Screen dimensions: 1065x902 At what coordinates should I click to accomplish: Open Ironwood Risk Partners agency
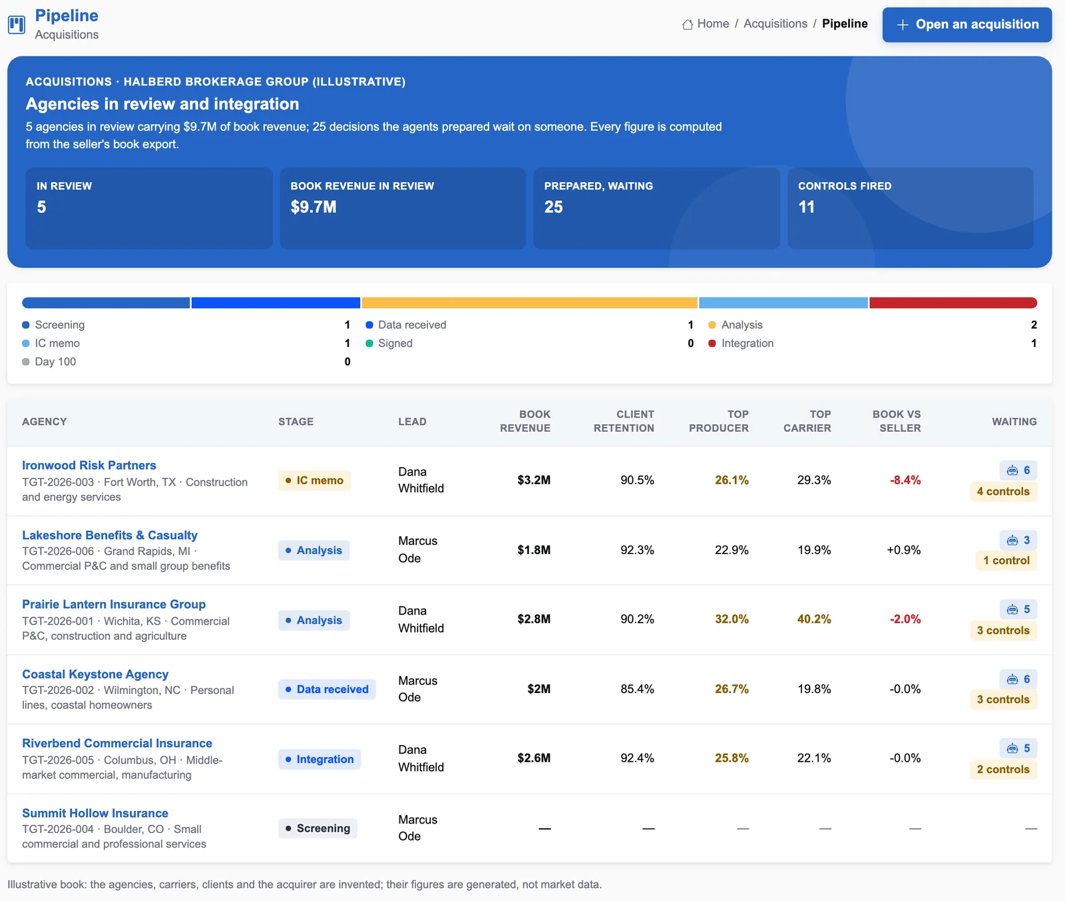89,465
